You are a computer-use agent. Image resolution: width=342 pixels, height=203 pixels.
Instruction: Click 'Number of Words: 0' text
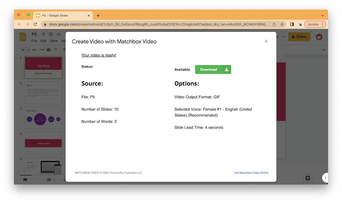coord(99,121)
